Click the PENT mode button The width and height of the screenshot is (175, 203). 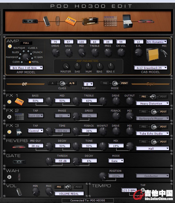pos(124,83)
